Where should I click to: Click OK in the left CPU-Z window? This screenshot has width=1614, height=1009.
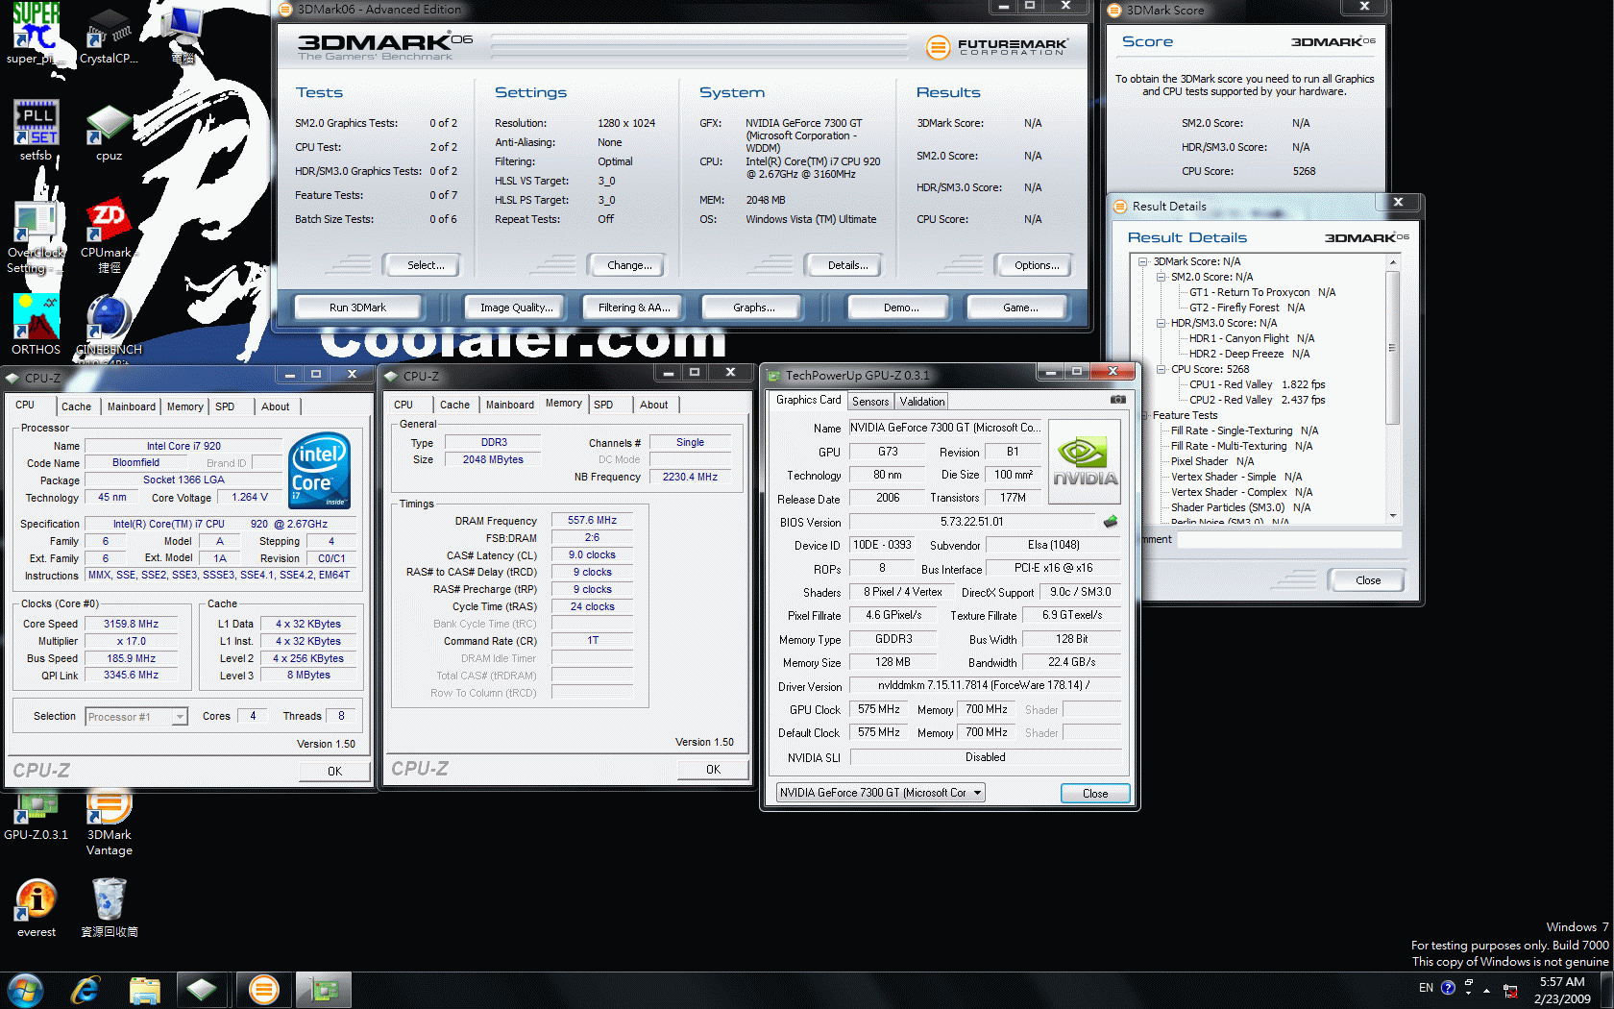coord(334,771)
